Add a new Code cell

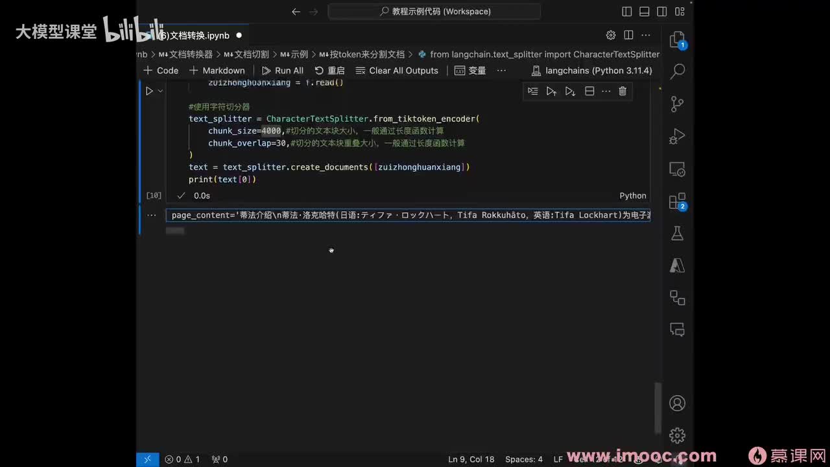pos(161,71)
